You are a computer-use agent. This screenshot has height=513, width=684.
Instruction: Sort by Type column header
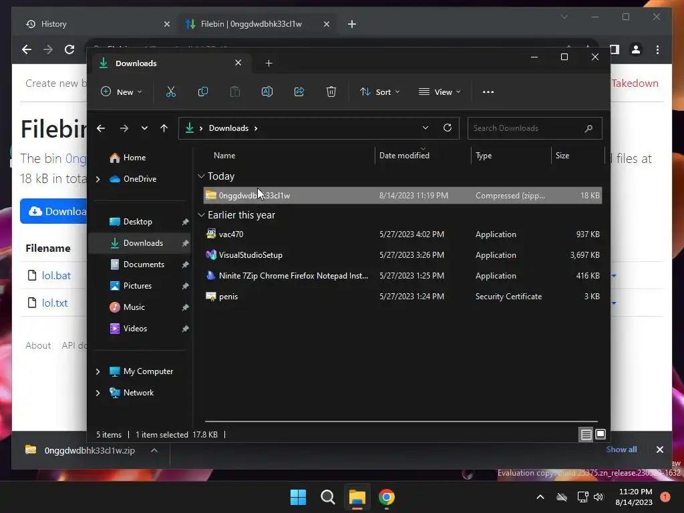pos(511,156)
